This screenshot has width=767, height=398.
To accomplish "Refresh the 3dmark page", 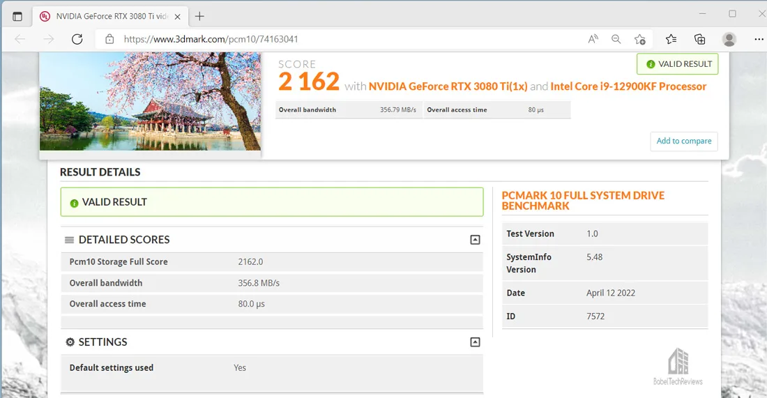I will point(77,39).
